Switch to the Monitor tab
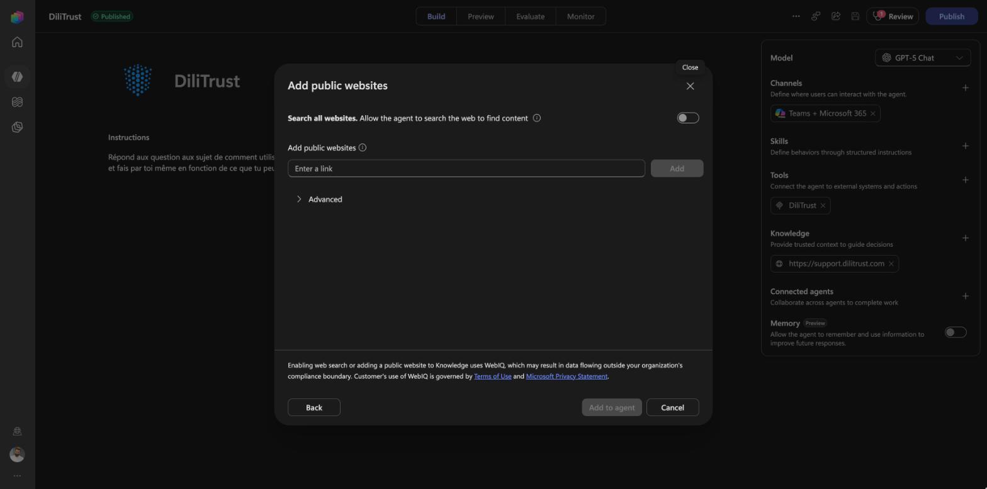This screenshot has width=987, height=489. tap(581, 16)
